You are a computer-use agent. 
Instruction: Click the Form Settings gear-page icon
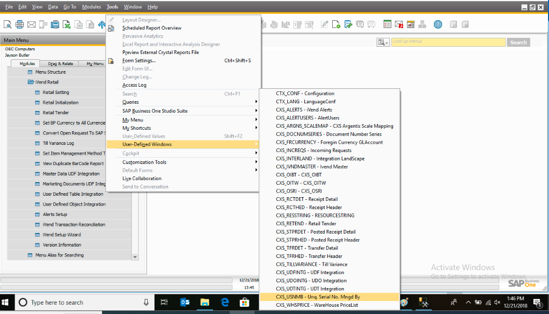336,24
